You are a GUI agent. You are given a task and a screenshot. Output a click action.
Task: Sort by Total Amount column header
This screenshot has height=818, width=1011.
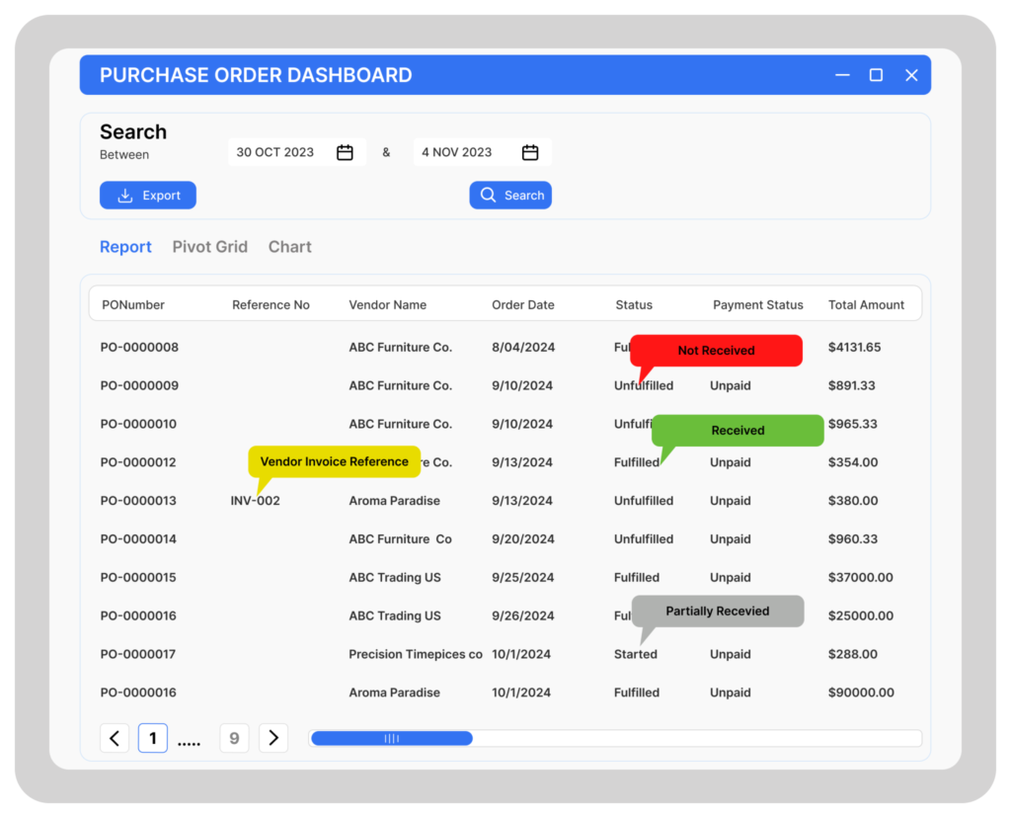pos(866,304)
